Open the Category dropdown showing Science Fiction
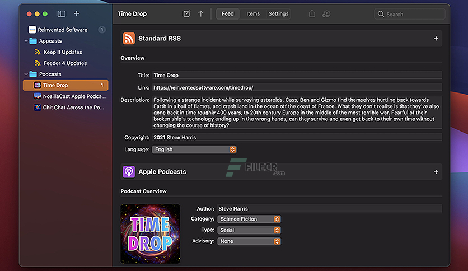Screen dimensions: 468x271 249,219
